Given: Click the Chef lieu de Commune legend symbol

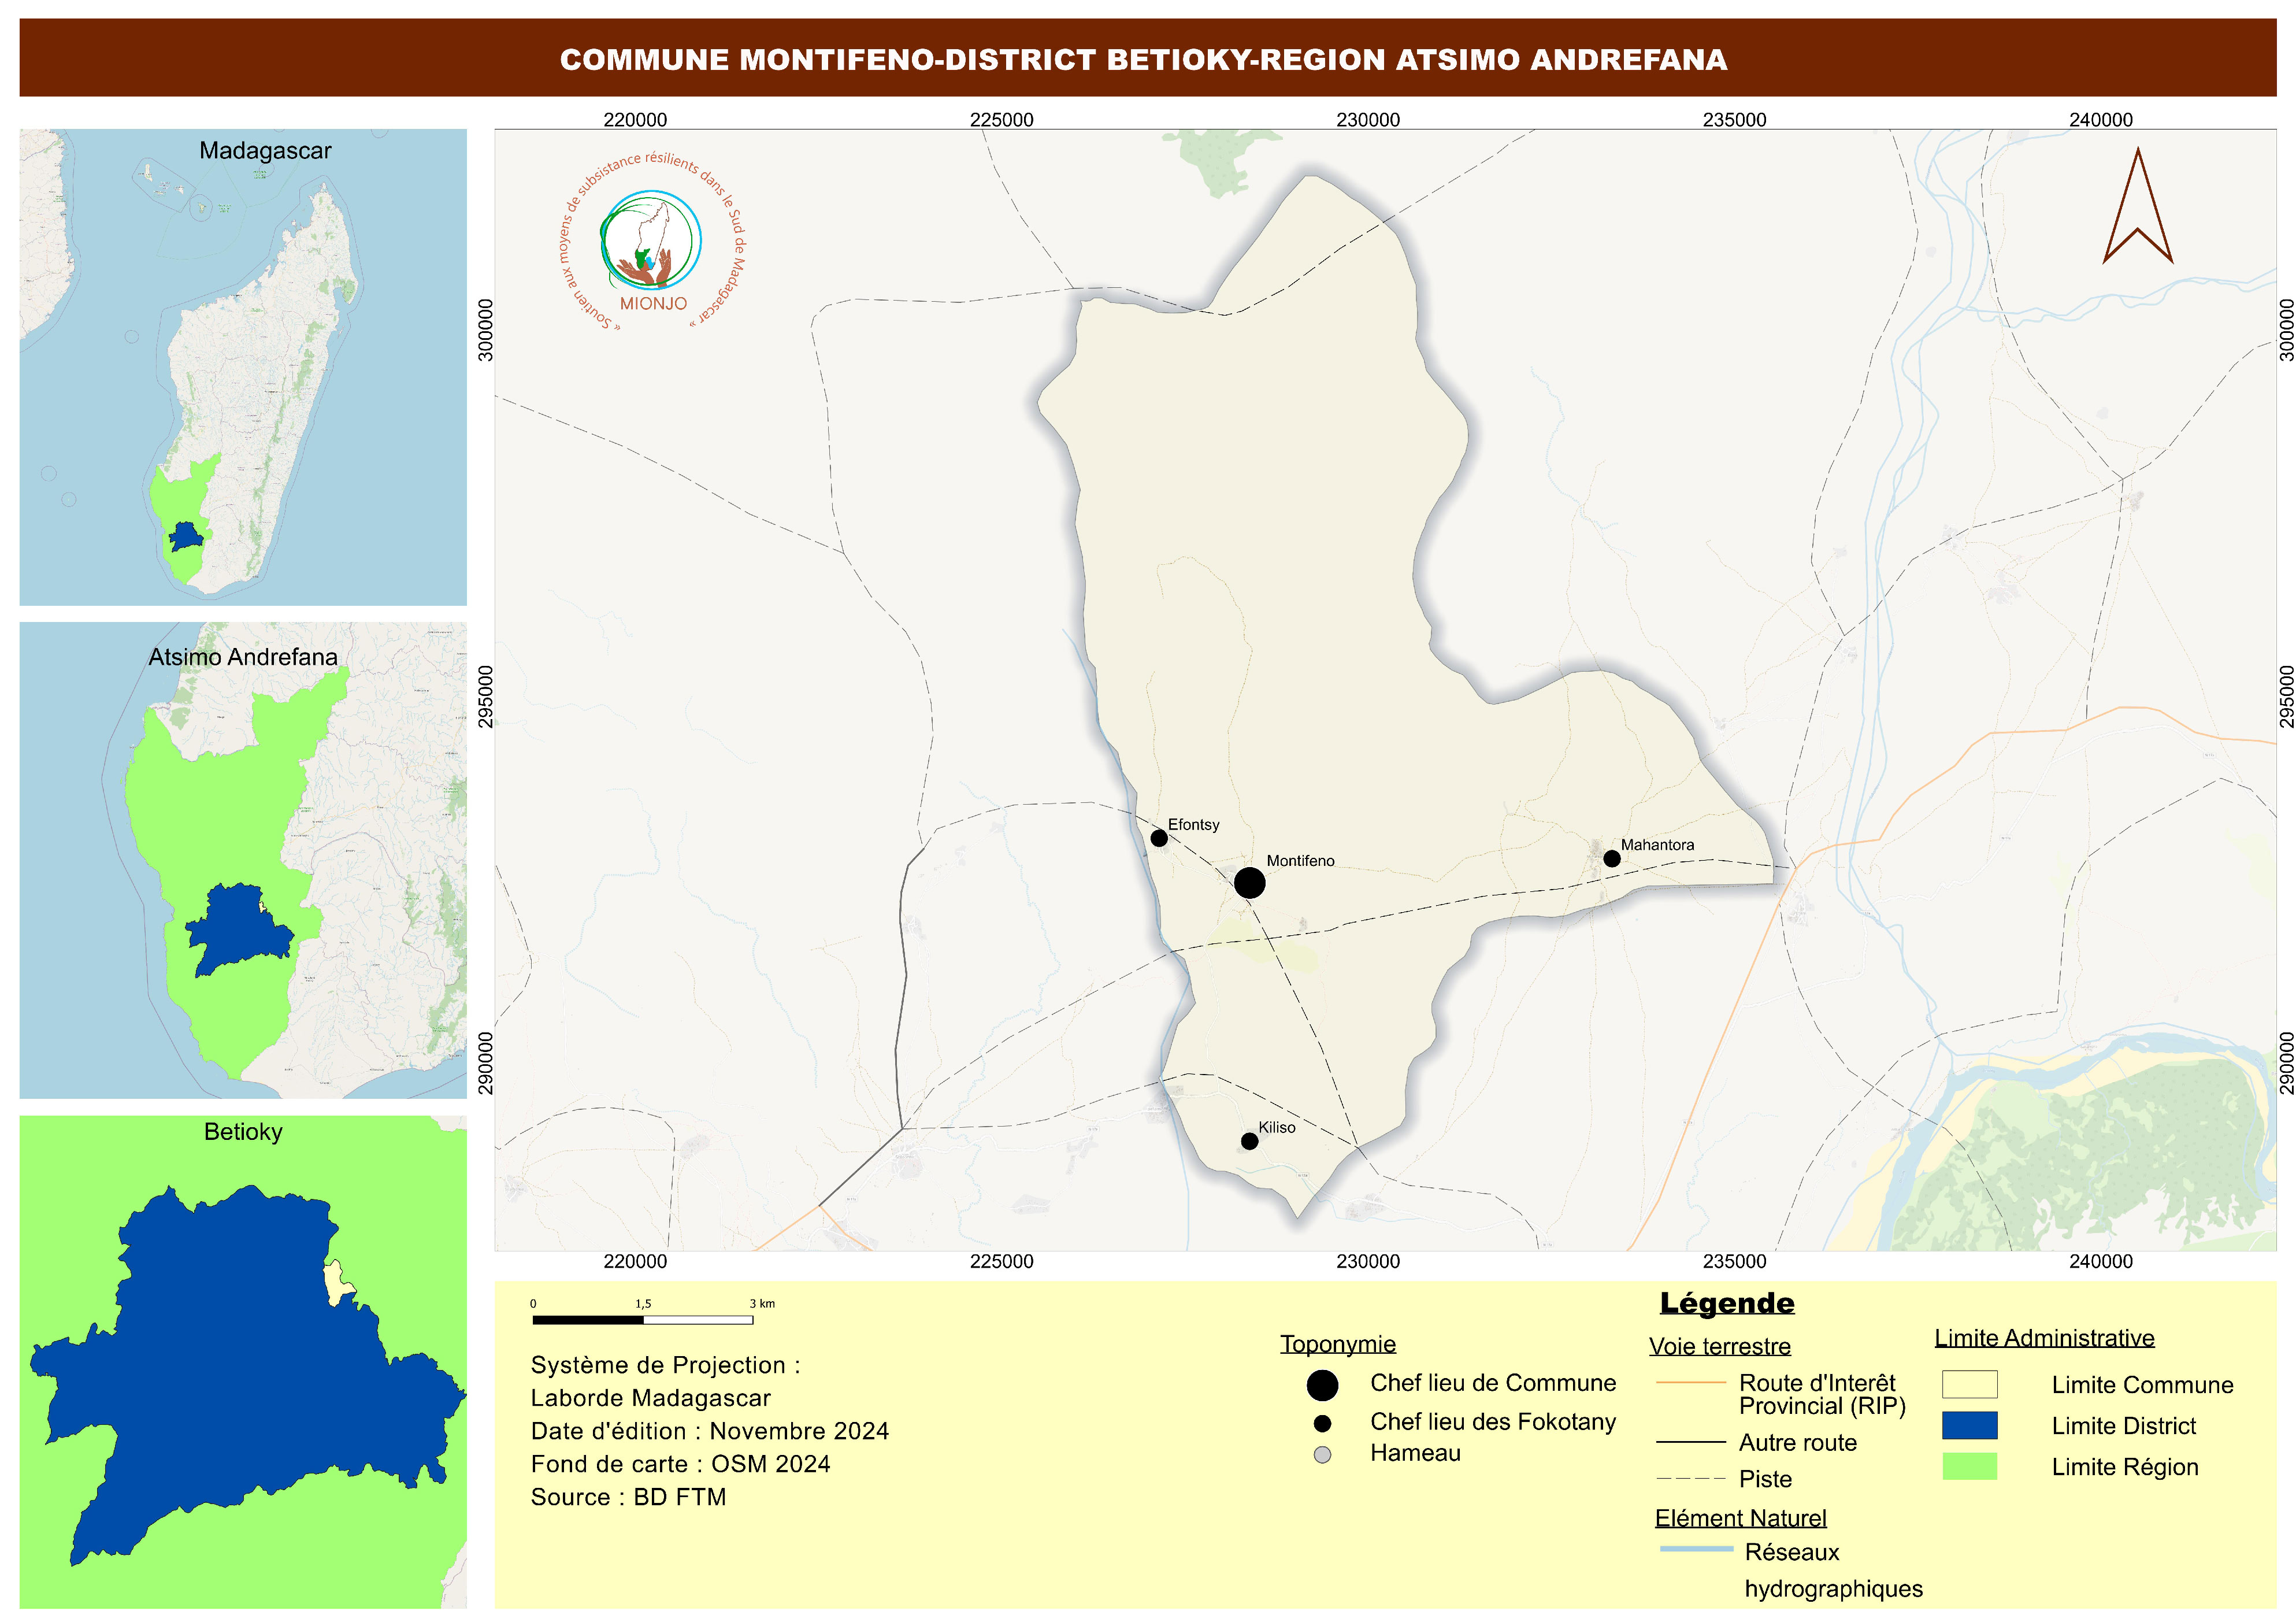Looking at the screenshot, I should (1322, 1385).
